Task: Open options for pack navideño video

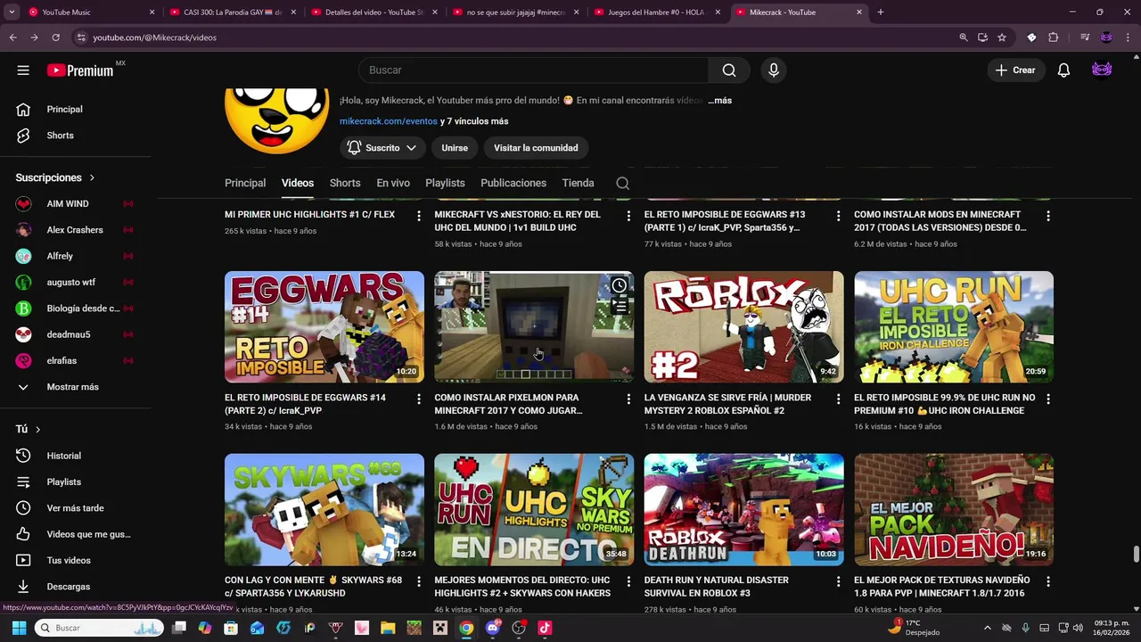Action: coord(1048,581)
